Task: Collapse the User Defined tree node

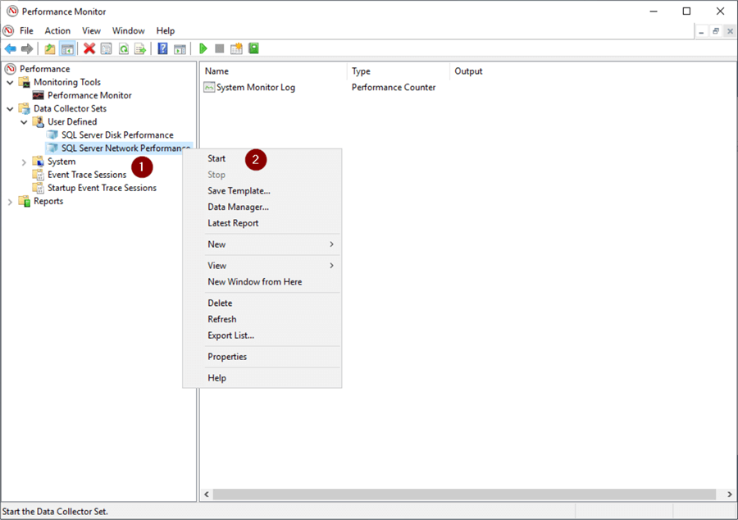Action: (24, 122)
